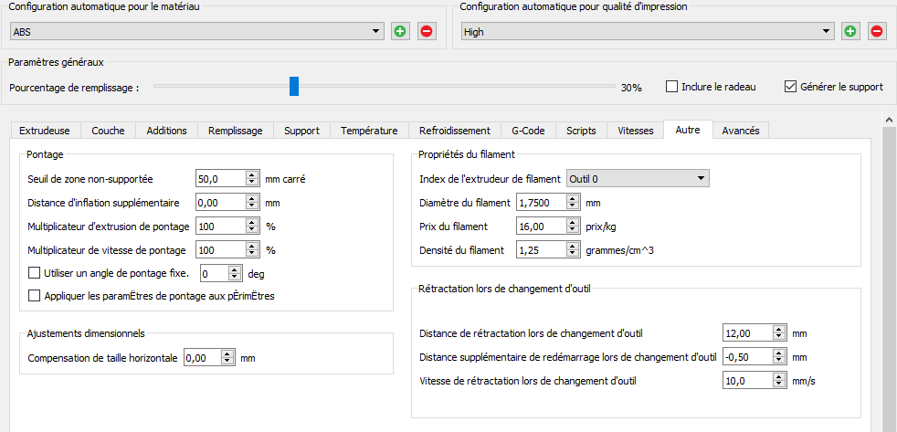Toggle the Générer le support checkbox
897x432 pixels.
click(x=791, y=87)
